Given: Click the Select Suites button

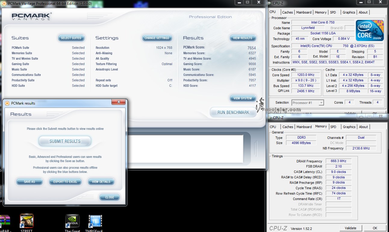Looking at the screenshot, I should 71,38.
